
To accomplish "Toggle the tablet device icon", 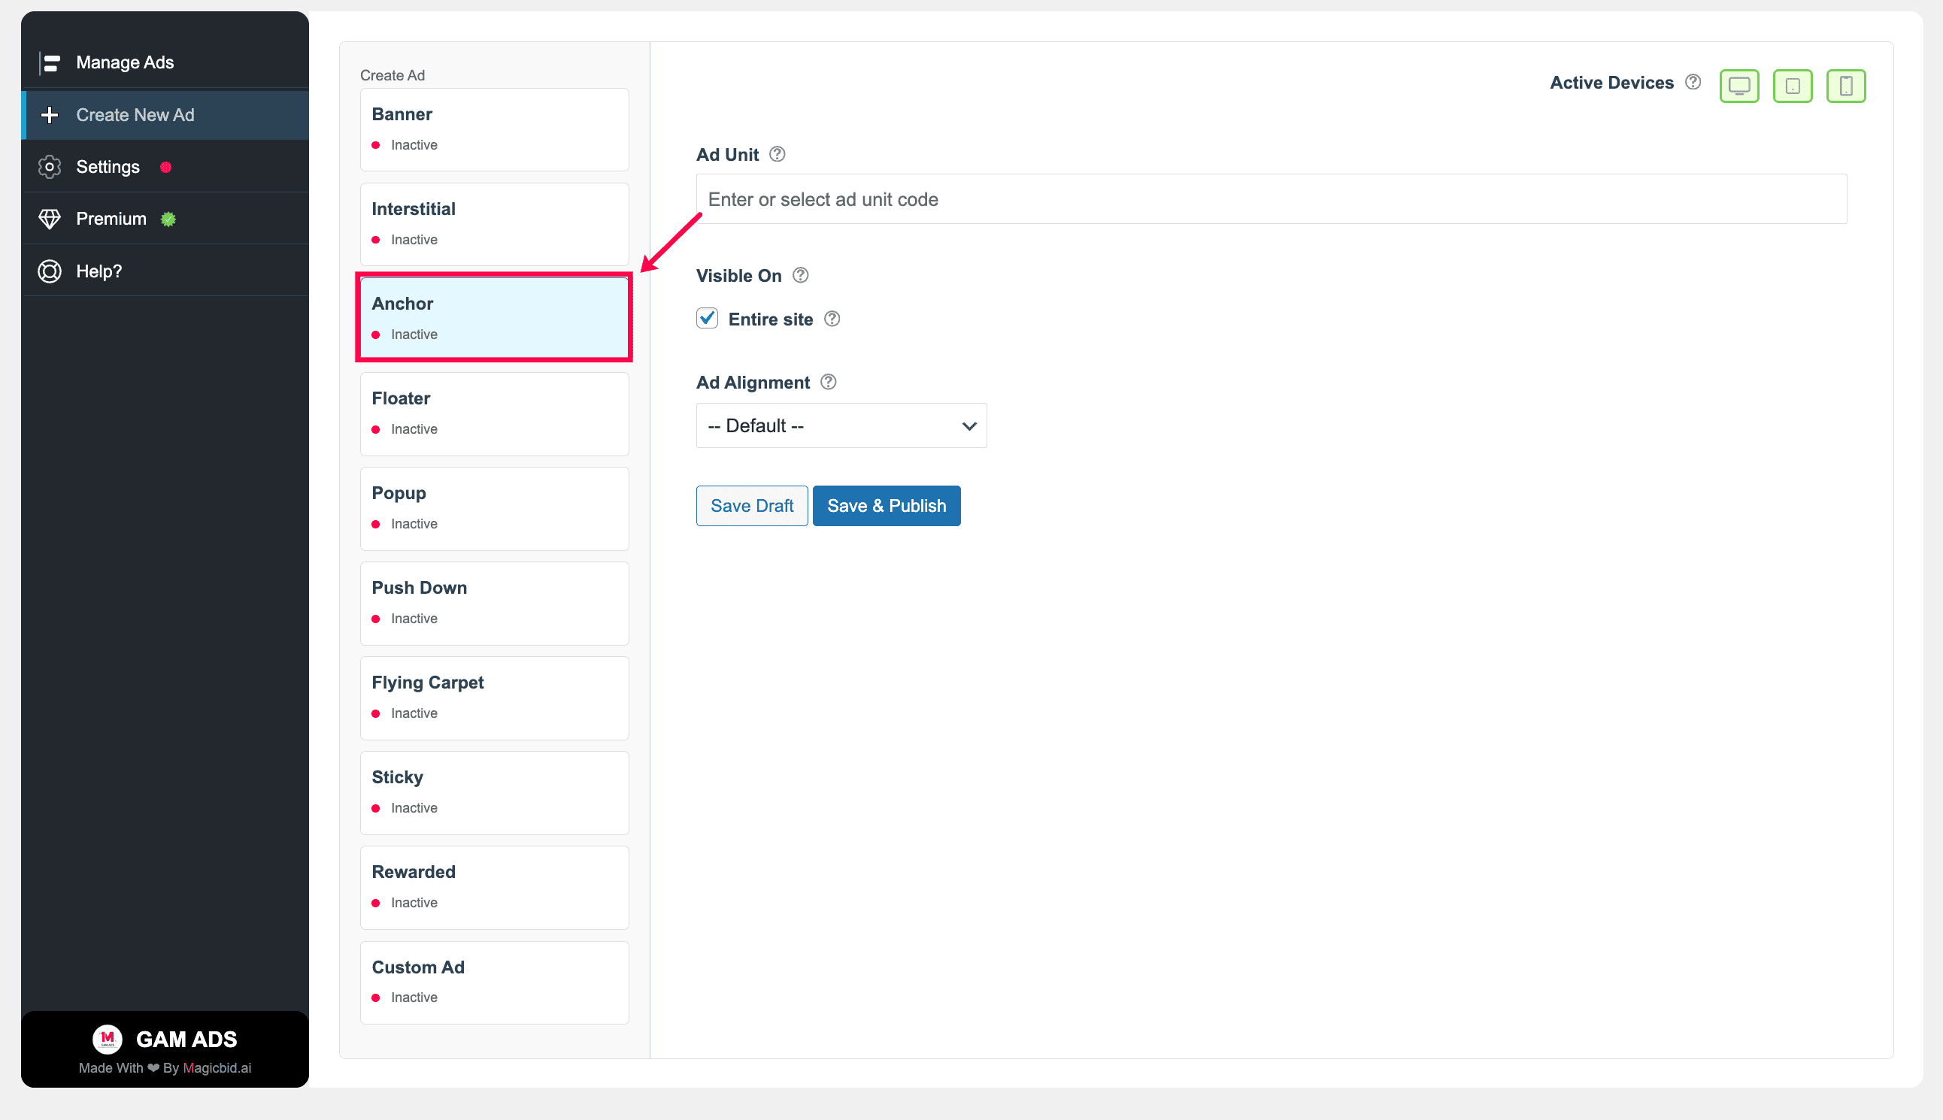I will point(1792,86).
